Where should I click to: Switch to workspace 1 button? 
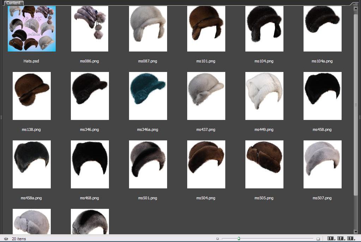pos(331,238)
